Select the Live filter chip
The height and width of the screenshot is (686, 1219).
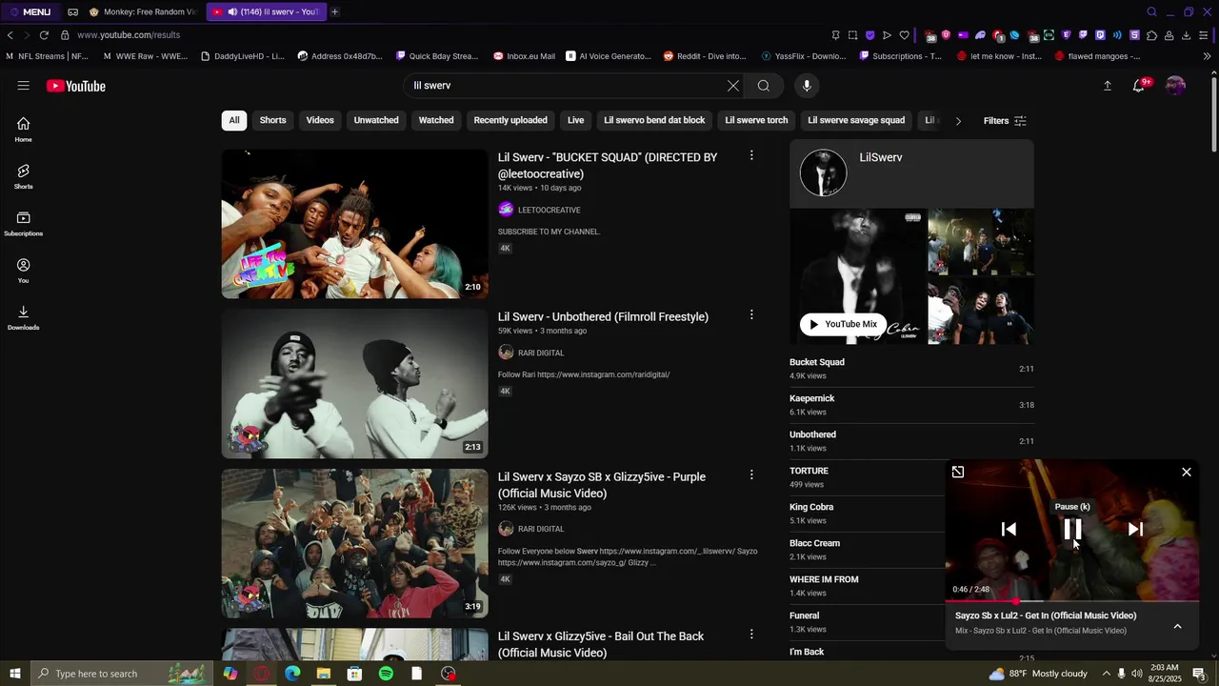(576, 120)
